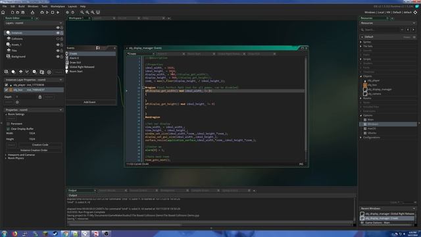Collapse the Properties room panel dropdown
This screenshot has height=237, width=421.
(x=61, y=110)
